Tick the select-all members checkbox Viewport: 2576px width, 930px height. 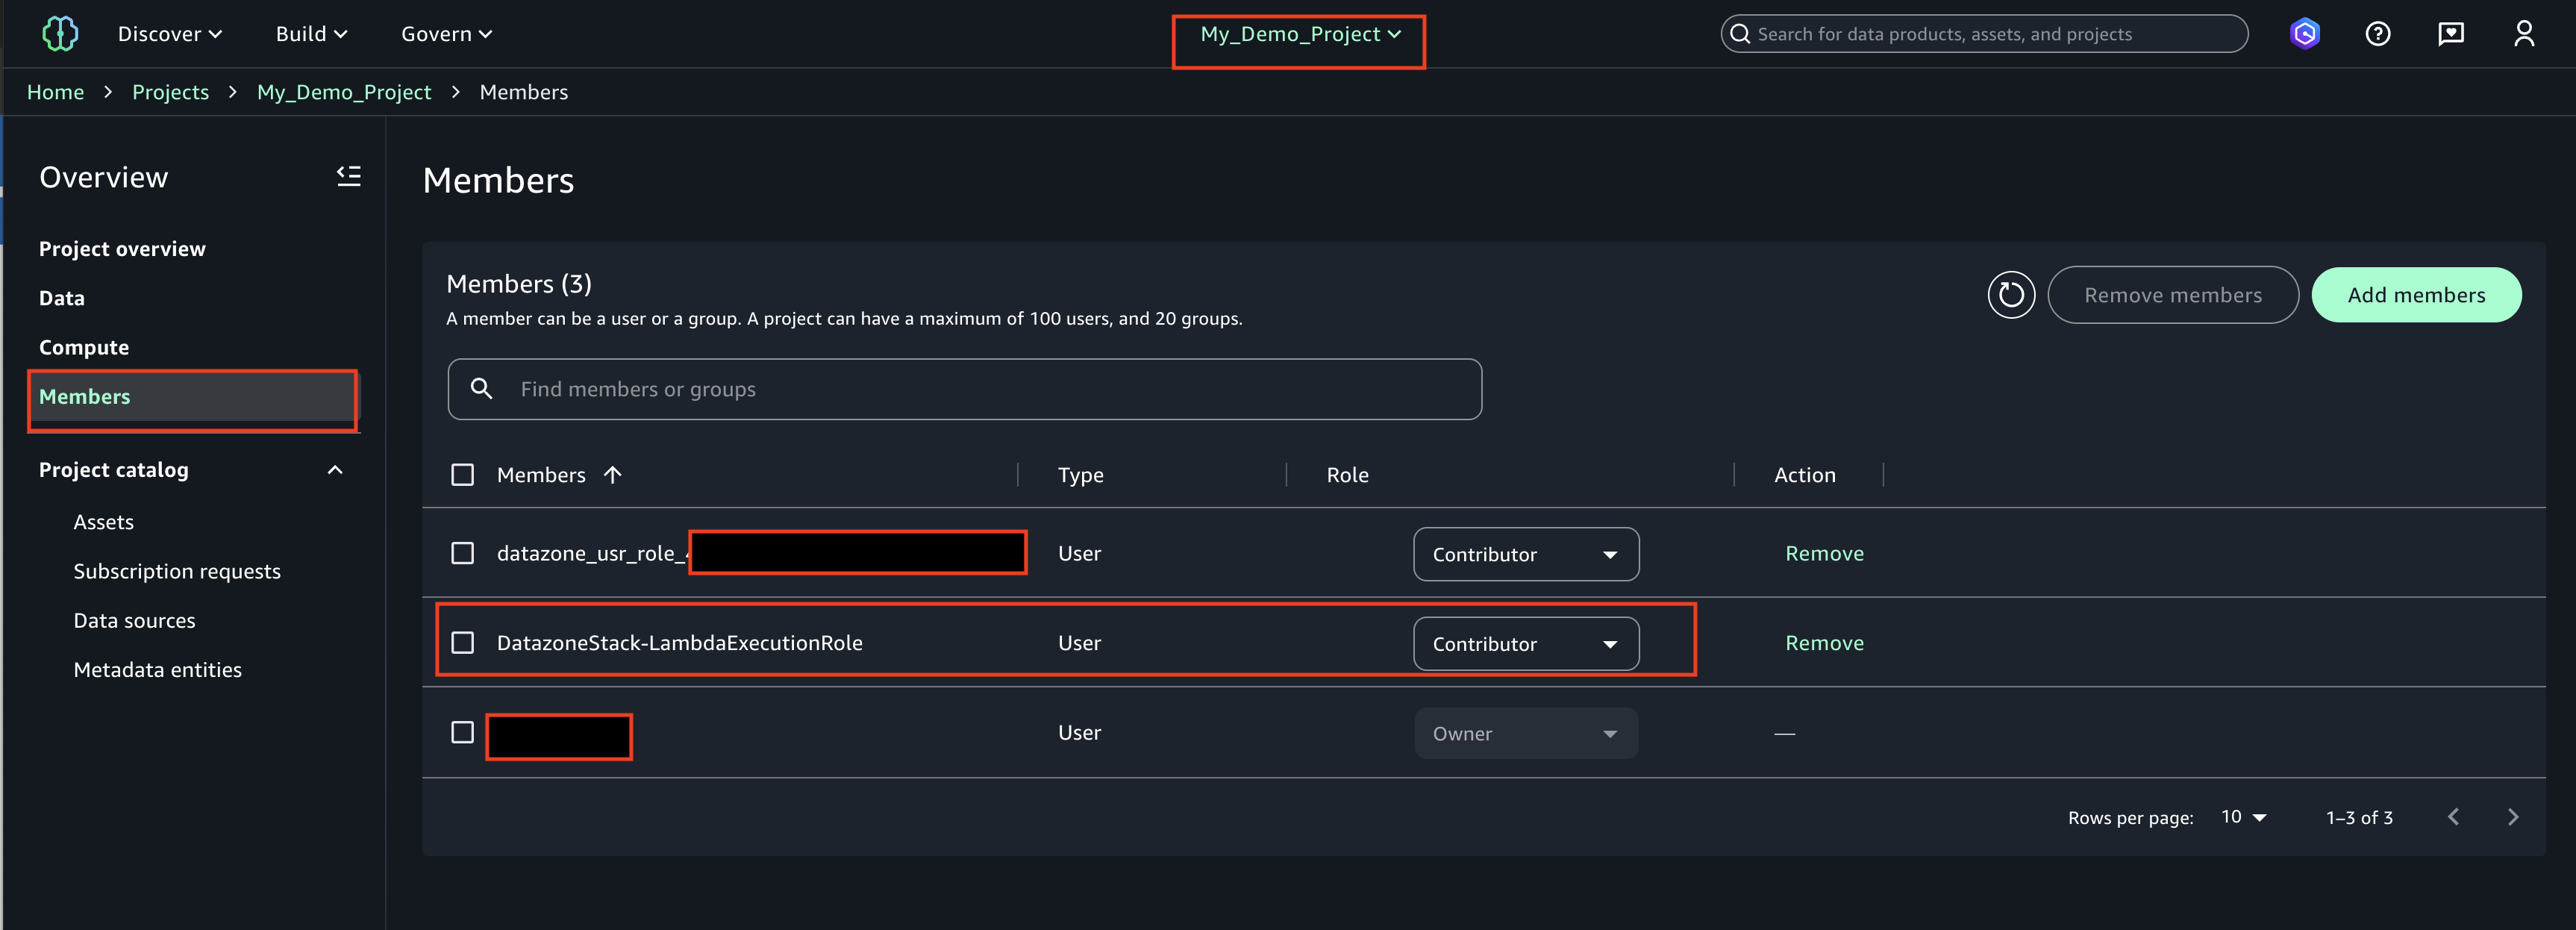[x=462, y=475]
